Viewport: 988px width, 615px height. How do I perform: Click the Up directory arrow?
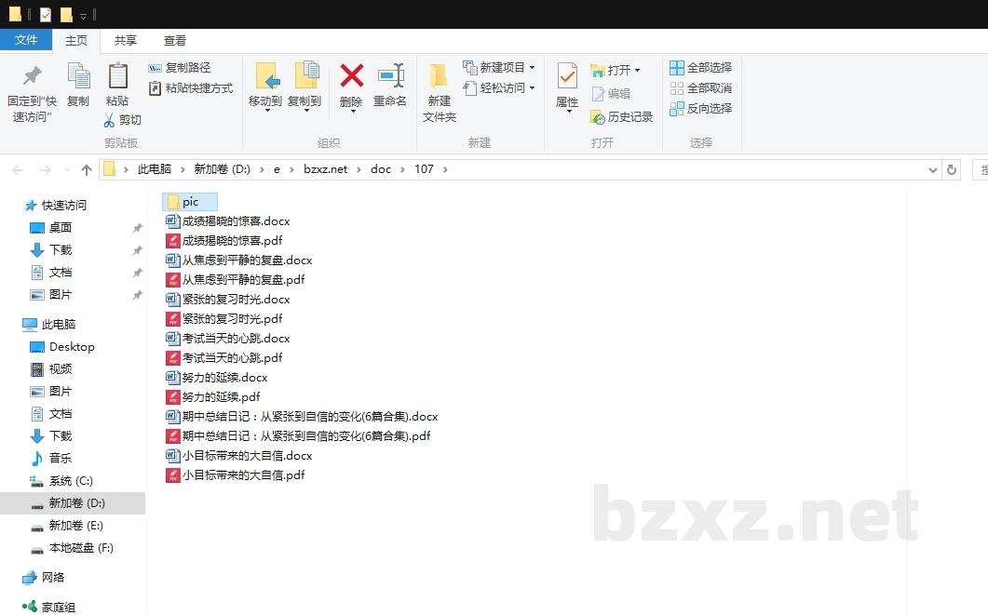click(x=87, y=169)
